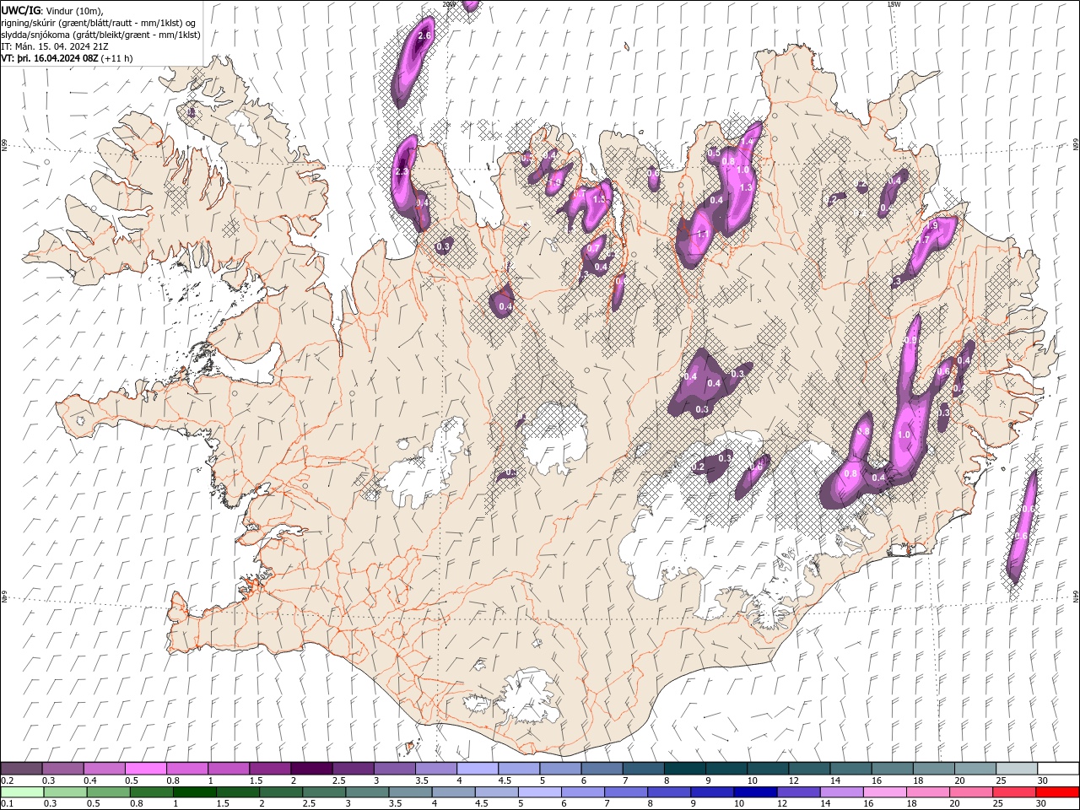Click the 'slydda/snjókoma (grátt/bleikt/grænt' description line

101,35
